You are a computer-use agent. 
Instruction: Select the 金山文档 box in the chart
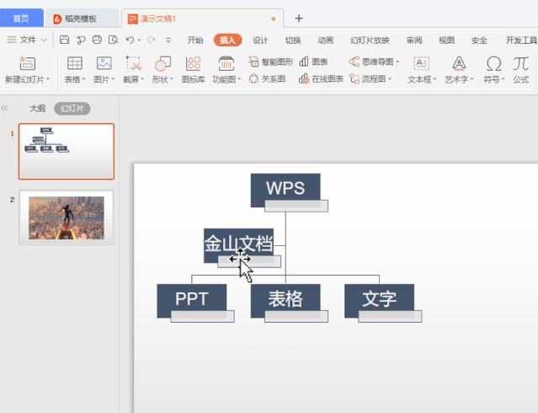[238, 244]
